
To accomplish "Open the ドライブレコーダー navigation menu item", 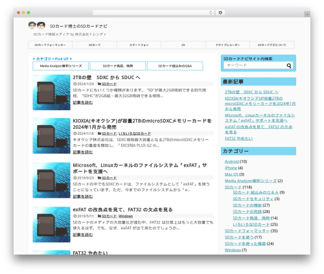I will coord(227,45).
